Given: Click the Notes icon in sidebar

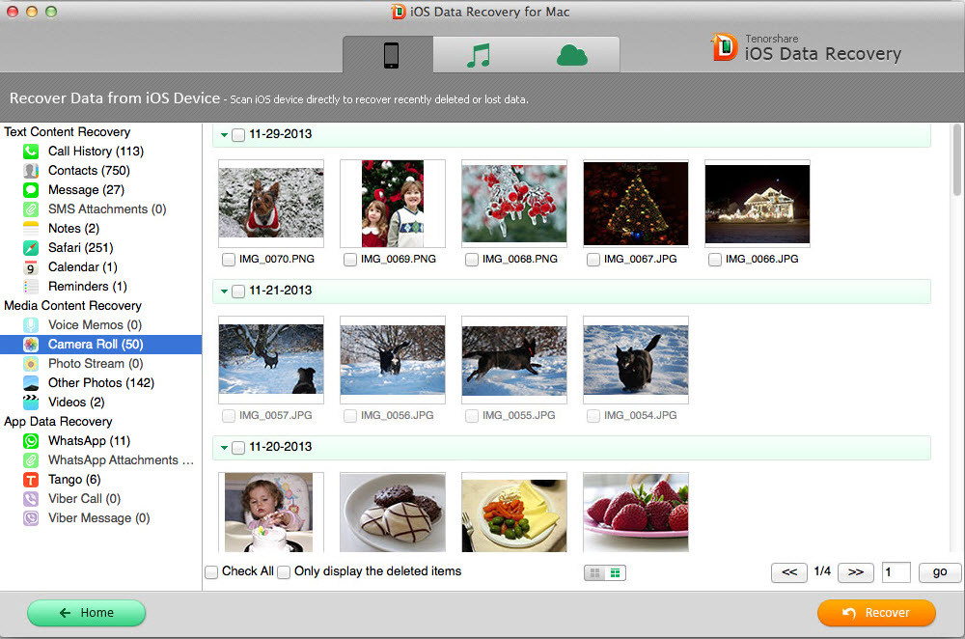Looking at the screenshot, I should click(31, 229).
